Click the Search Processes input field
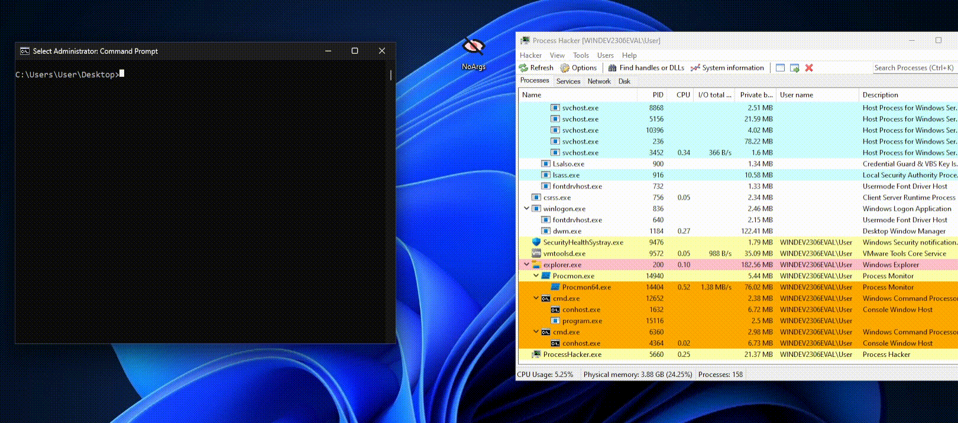Viewport: 958px width, 423px height. point(915,68)
